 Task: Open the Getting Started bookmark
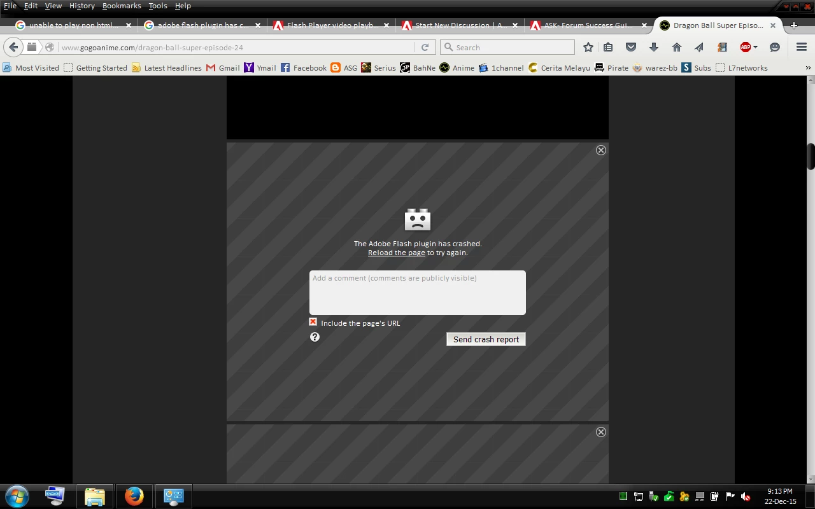[96, 67]
